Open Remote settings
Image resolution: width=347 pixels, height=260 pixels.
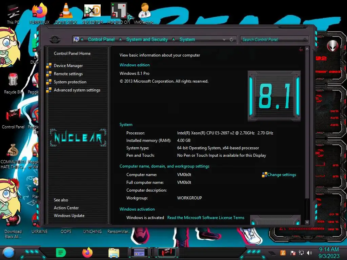68,73
